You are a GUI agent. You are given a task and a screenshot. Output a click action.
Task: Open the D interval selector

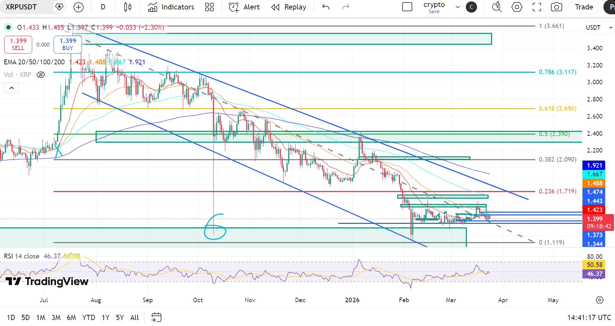103,7
